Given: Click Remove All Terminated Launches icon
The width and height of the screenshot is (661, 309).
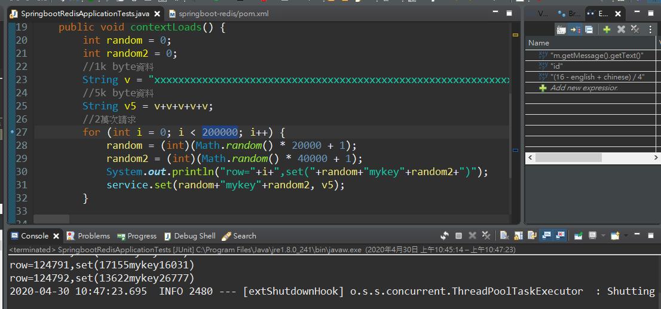Looking at the screenshot, I should pos(486,235).
